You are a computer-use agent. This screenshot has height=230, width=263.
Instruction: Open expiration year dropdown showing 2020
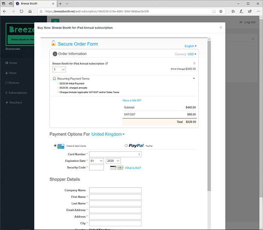pyautogui.click(x=113, y=161)
